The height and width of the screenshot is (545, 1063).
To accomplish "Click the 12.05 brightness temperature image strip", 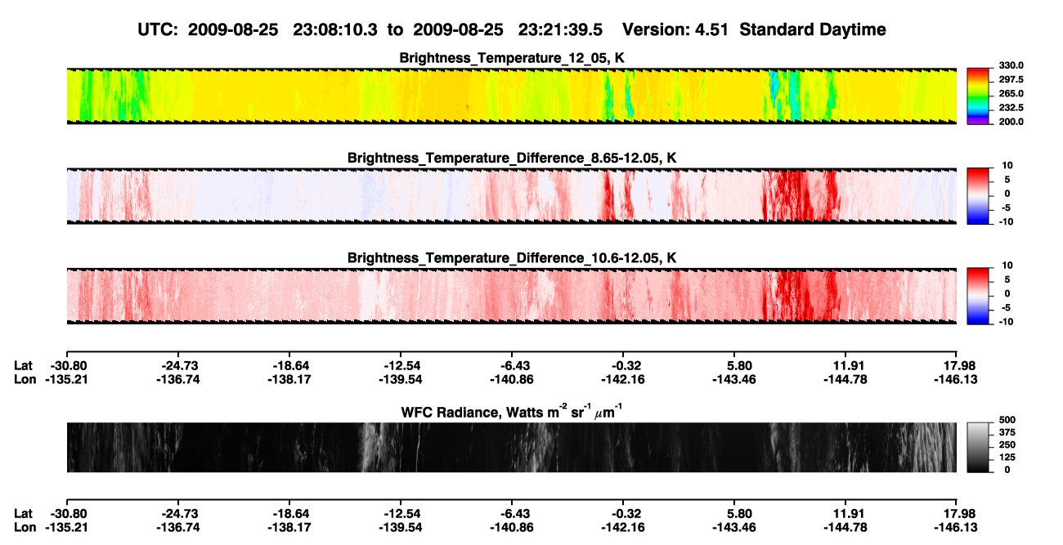I will point(511,96).
